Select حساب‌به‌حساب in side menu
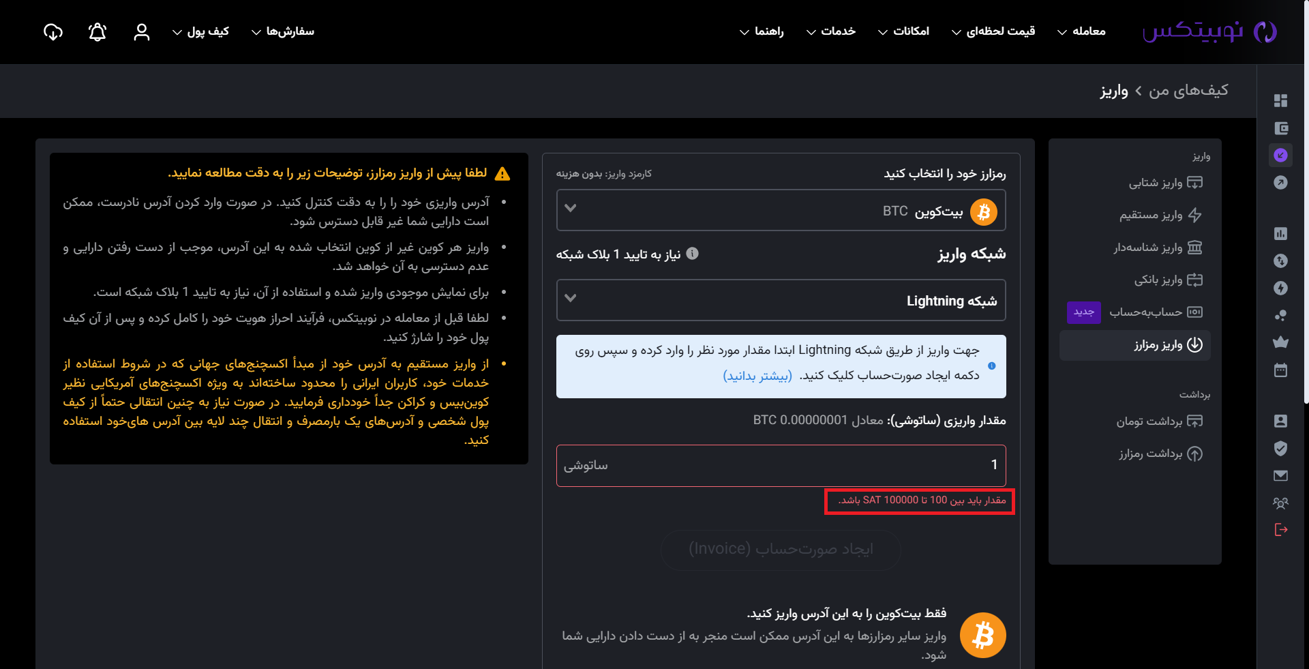The height and width of the screenshot is (669, 1309). pyautogui.click(x=1156, y=312)
